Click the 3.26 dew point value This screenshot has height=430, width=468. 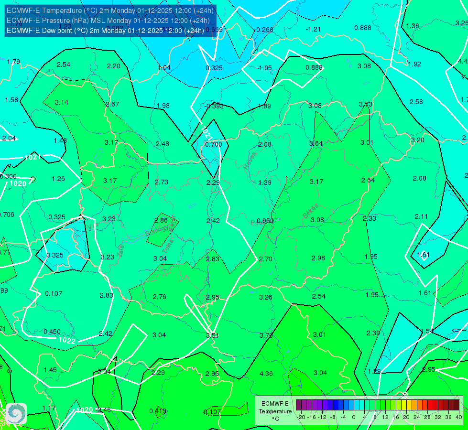[265, 297]
